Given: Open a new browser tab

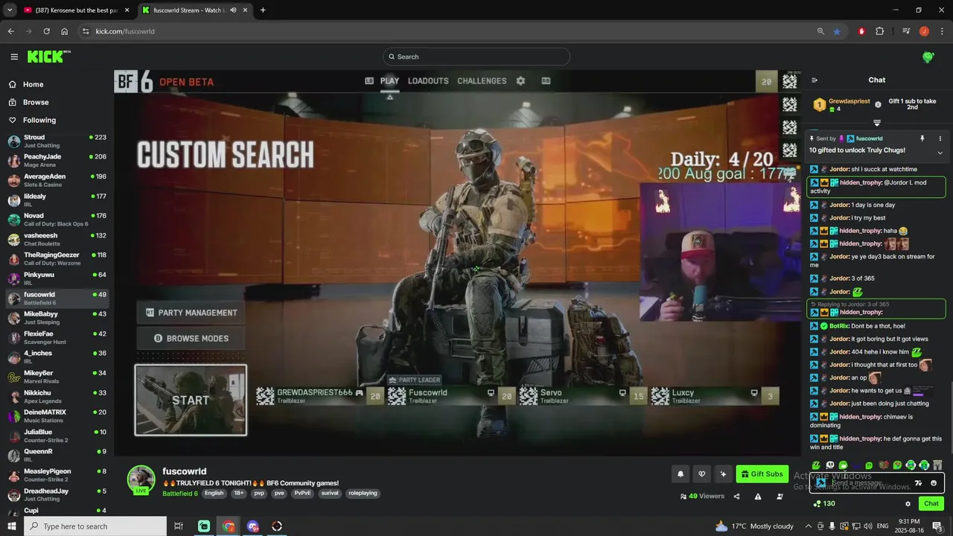Looking at the screenshot, I should pyautogui.click(x=263, y=10).
